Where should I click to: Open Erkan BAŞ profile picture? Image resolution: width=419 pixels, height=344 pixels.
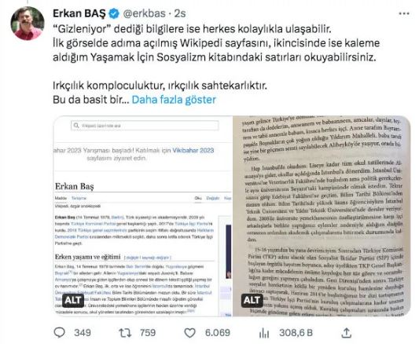28,24
